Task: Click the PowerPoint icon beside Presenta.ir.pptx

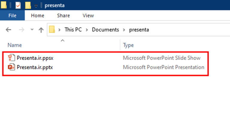Action: [11, 67]
